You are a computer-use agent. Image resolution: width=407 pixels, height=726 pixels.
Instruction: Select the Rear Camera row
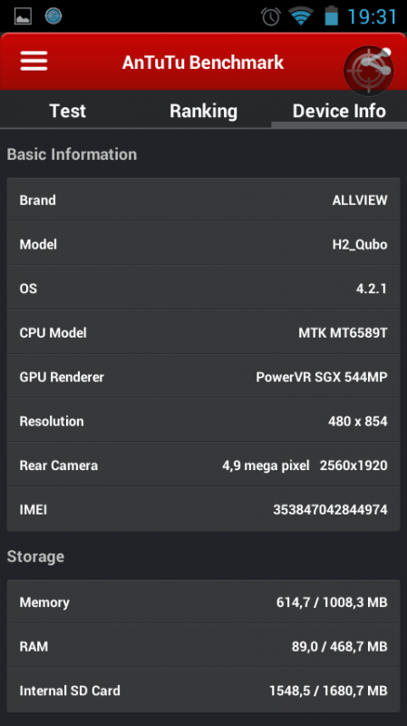(x=203, y=466)
